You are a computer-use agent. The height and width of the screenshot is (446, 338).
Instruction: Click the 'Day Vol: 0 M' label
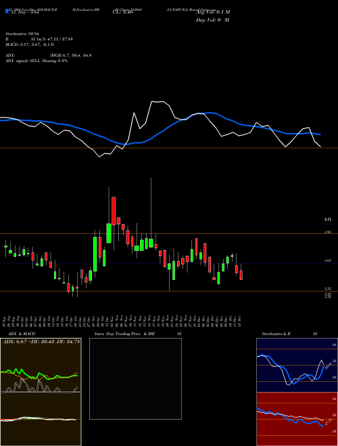tap(212, 20)
